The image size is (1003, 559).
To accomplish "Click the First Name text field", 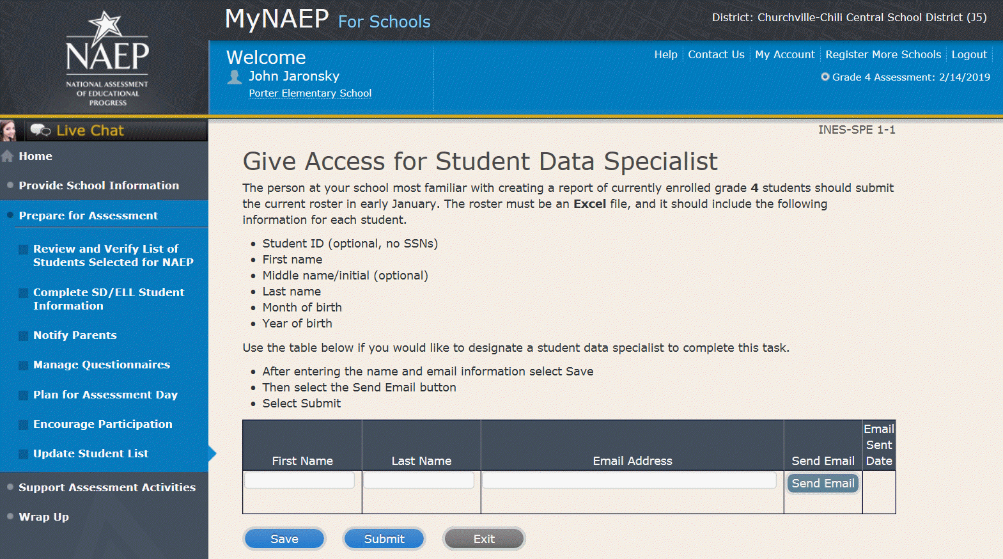I will click(299, 480).
